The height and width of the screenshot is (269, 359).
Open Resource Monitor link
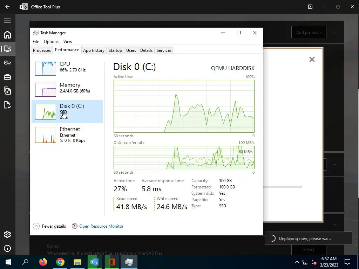click(x=101, y=226)
